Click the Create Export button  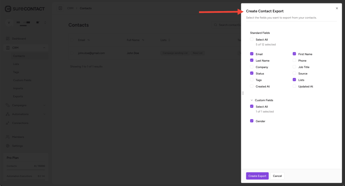257,176
